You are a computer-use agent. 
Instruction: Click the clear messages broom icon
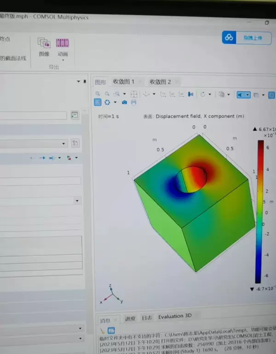103,330
